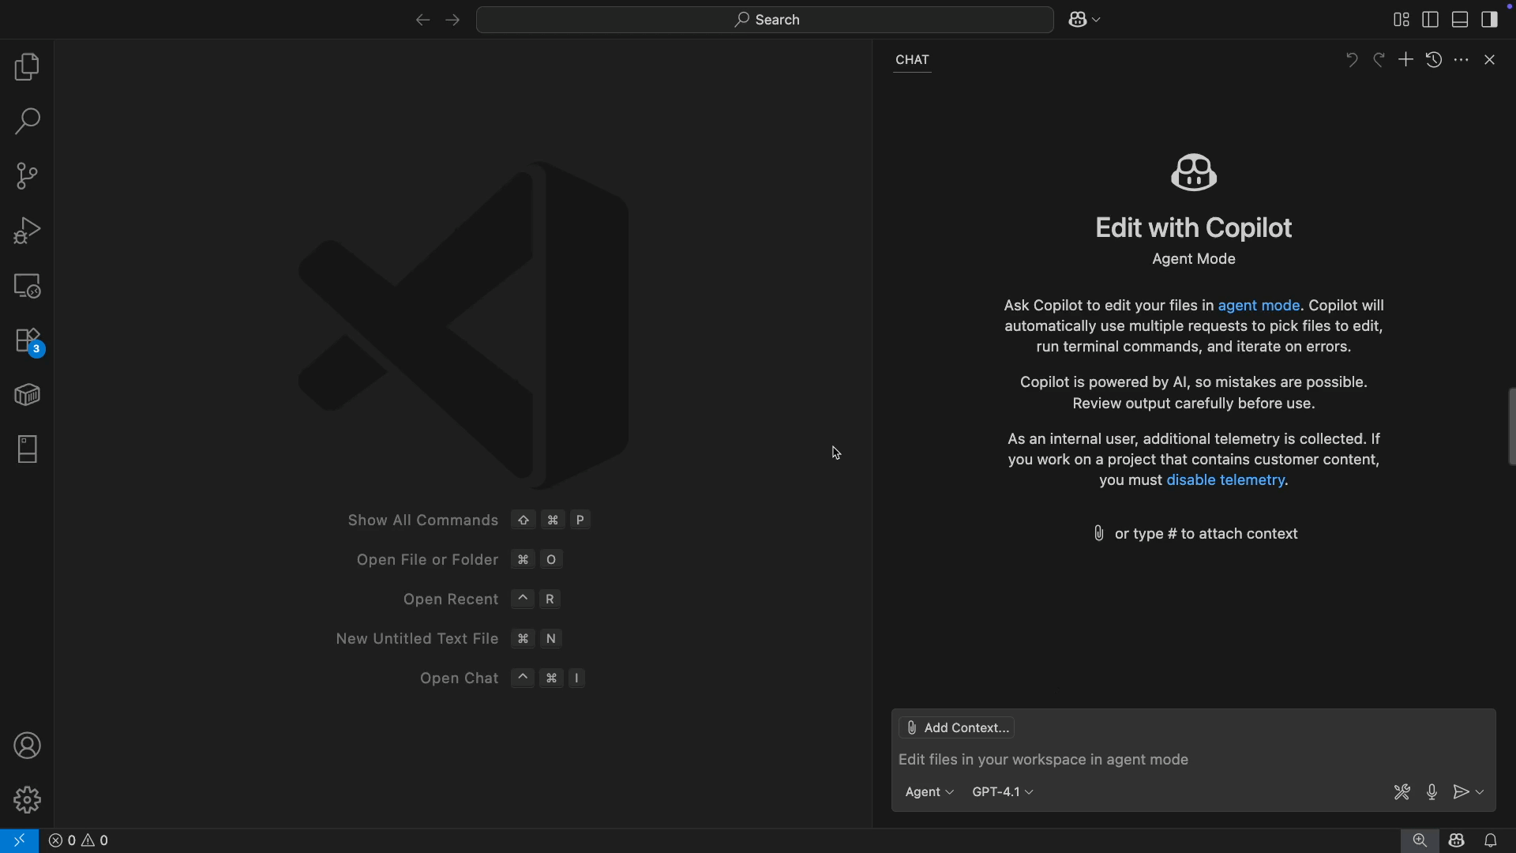Open the Explorer view in activity bar
This screenshot has height=853, width=1516.
point(27,67)
